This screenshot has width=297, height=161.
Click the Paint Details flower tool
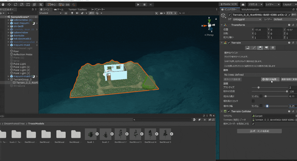click(x=266, y=48)
